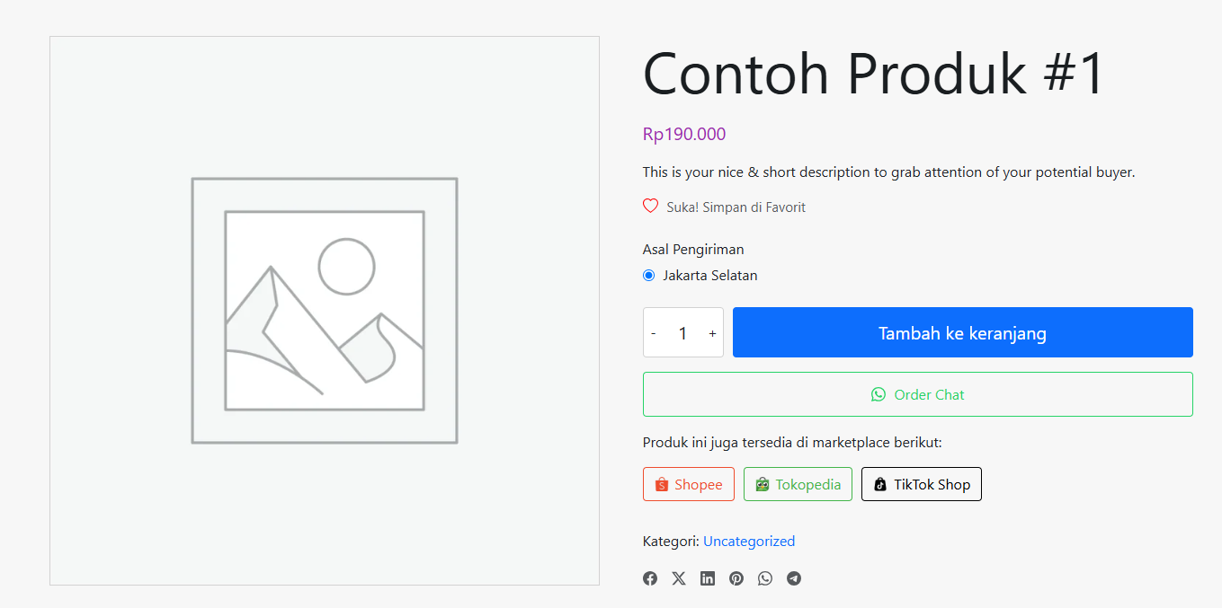Open Uncategorized category link
Image resolution: width=1222 pixels, height=608 pixels.
pyautogui.click(x=749, y=541)
